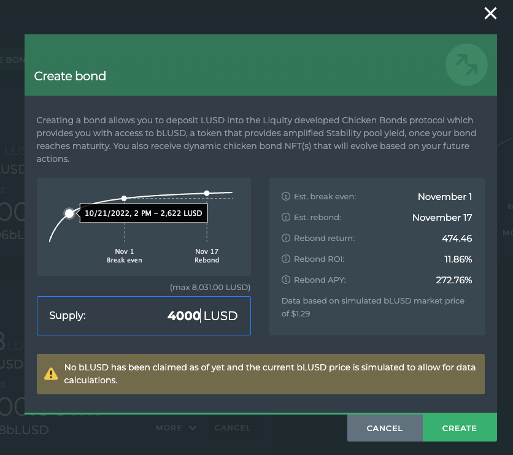Click the large current-value dot on the curve
This screenshot has height=455, width=513.
click(x=69, y=214)
